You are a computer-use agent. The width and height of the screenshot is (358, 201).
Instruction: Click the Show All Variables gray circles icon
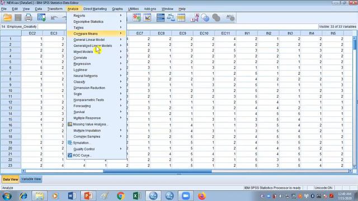point(216,17)
